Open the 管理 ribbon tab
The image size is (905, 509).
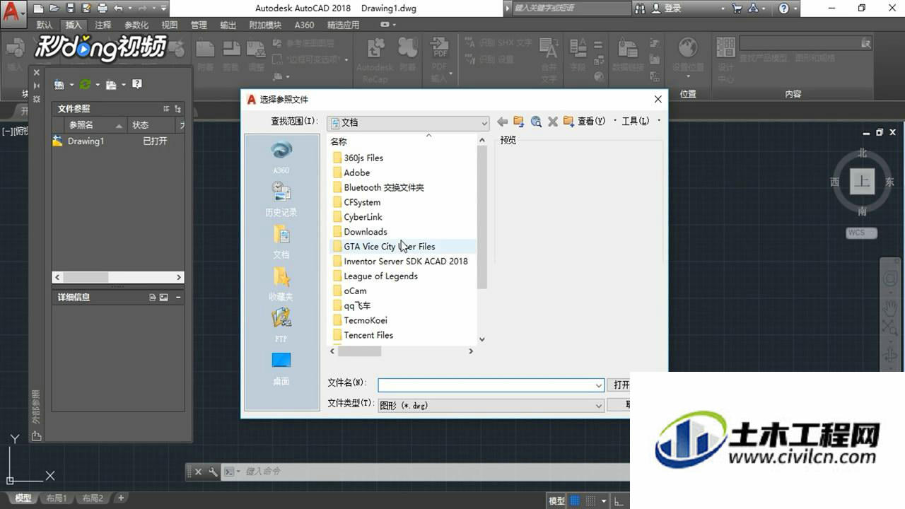(199, 25)
